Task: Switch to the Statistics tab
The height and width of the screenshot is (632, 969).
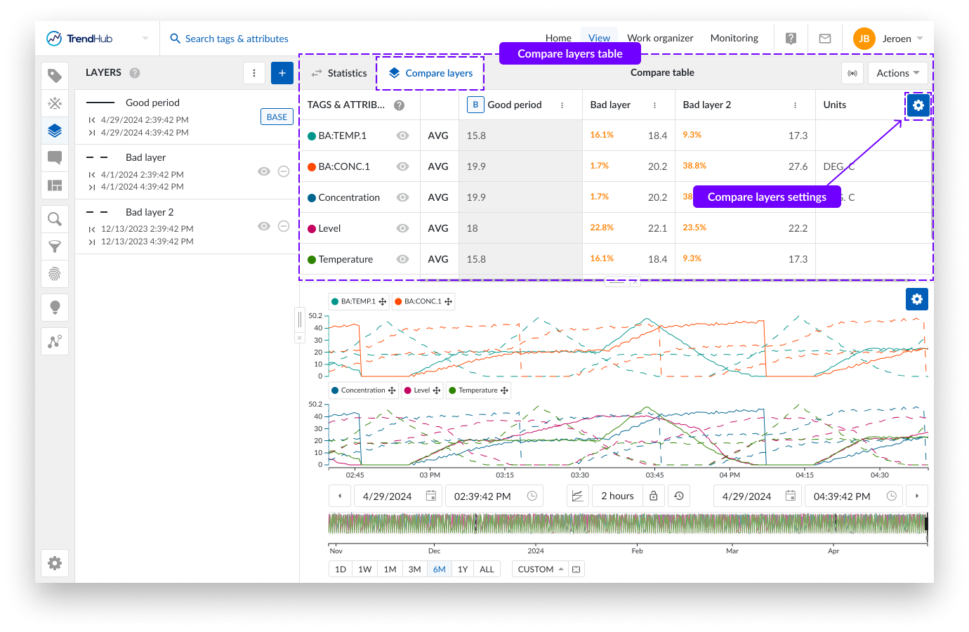Action: (x=339, y=73)
